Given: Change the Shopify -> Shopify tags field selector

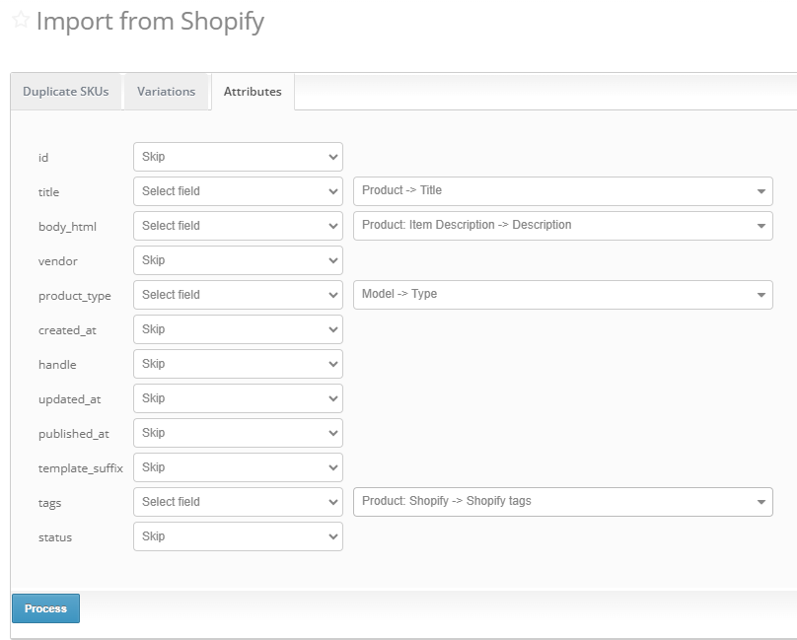Looking at the screenshot, I should [563, 502].
